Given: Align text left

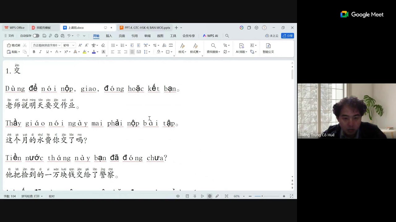Looking at the screenshot, I should click(x=113, y=52).
